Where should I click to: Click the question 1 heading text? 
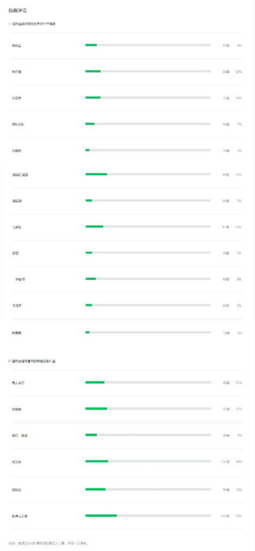click(32, 24)
